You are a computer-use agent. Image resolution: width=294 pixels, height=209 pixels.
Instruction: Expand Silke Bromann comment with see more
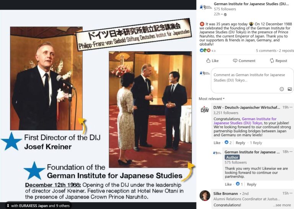pos(282,205)
